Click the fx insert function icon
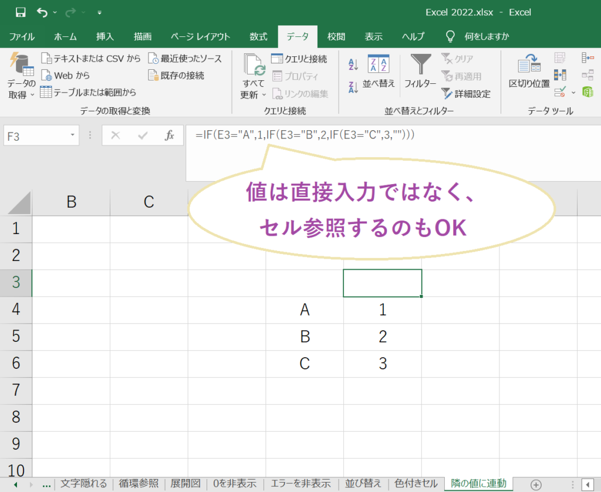This screenshot has height=492, width=601. click(x=170, y=135)
